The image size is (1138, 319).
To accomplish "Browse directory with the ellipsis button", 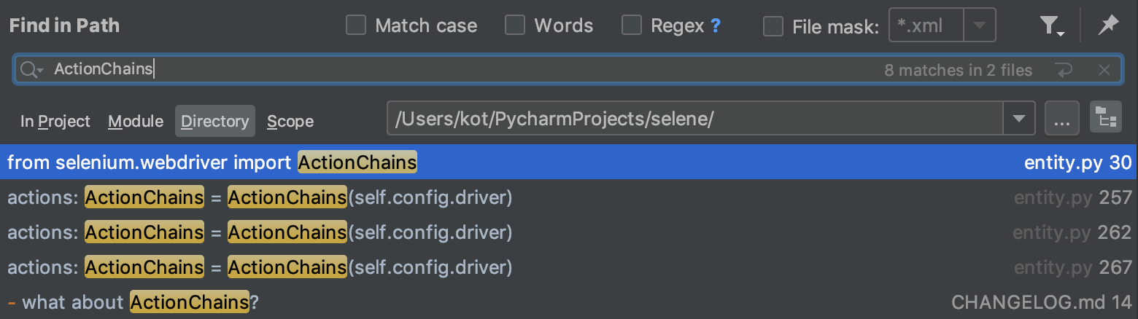I will pos(1062,118).
